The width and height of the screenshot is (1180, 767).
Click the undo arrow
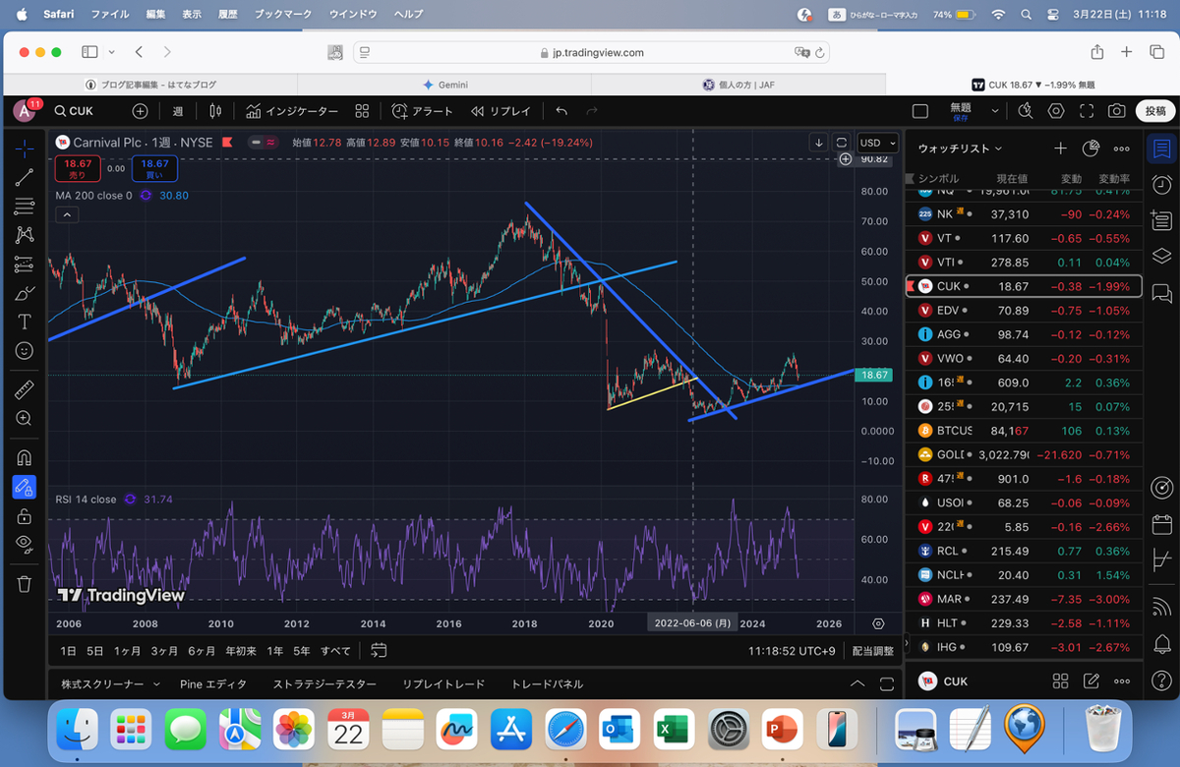pos(561,111)
